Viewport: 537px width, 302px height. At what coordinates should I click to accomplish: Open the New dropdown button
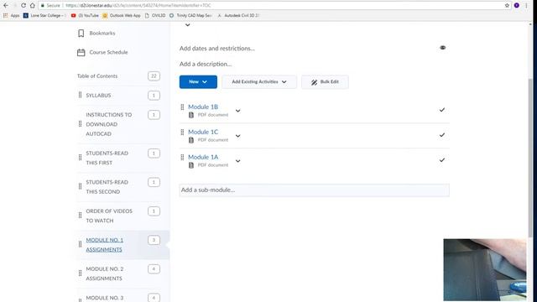(x=198, y=82)
